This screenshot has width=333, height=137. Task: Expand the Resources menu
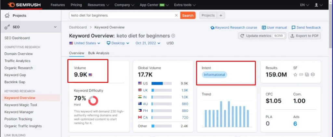[x=98, y=5]
